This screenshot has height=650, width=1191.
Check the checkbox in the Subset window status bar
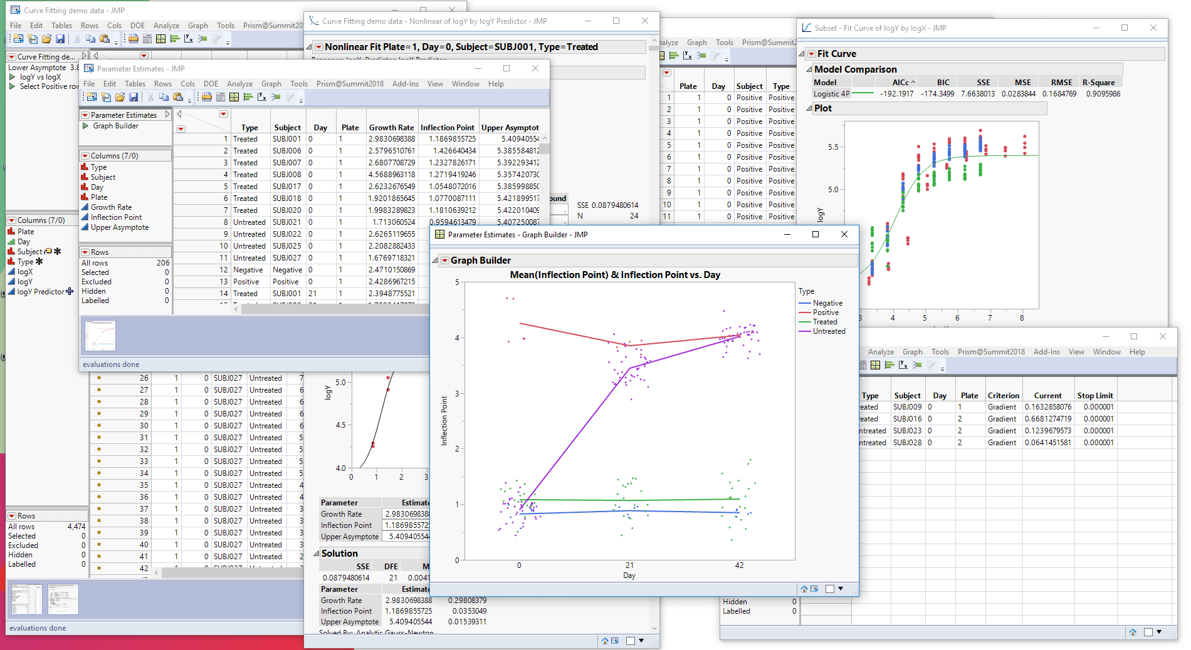click(1148, 632)
